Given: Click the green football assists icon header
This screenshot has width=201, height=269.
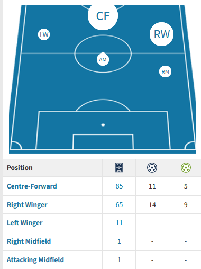Looking at the screenshot, I should (x=186, y=167).
